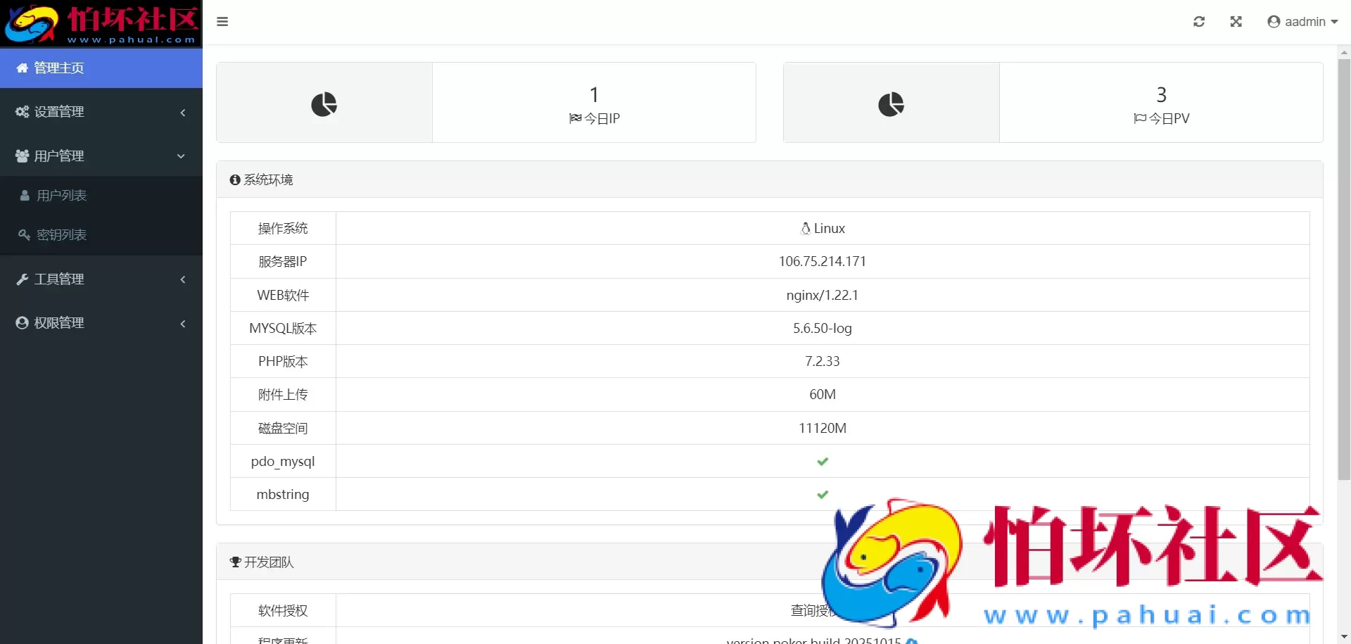The image size is (1351, 644).
Task: Click the page vertical scrollbar thumb
Action: [1344, 267]
